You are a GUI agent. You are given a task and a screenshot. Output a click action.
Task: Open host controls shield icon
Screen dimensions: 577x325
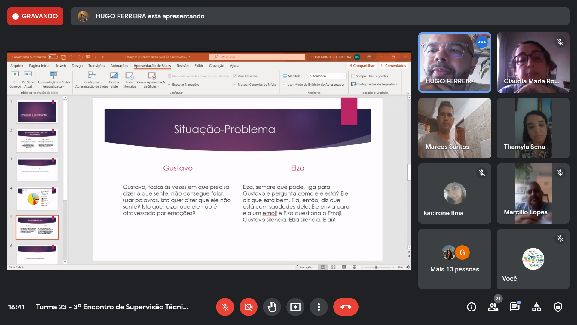pos(558,307)
